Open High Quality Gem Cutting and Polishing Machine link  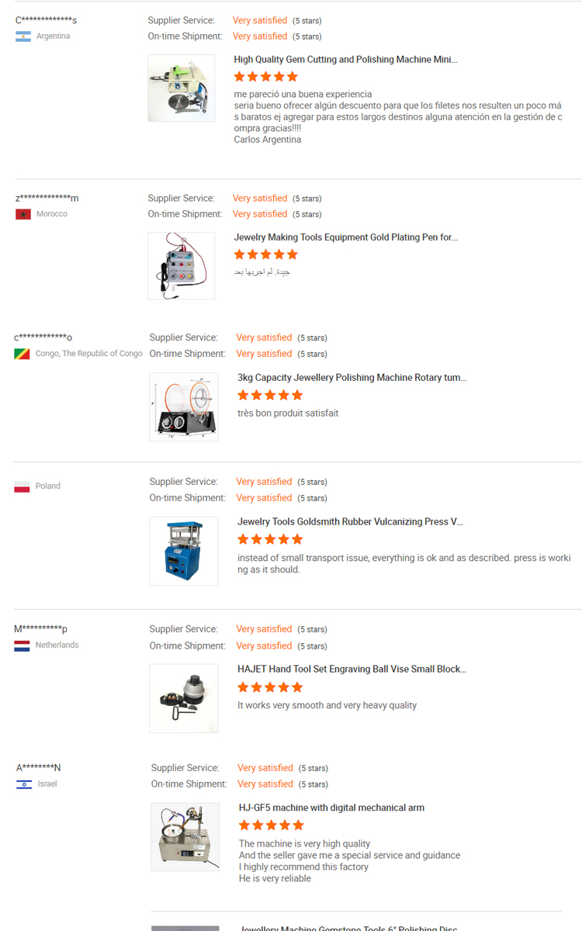345,60
